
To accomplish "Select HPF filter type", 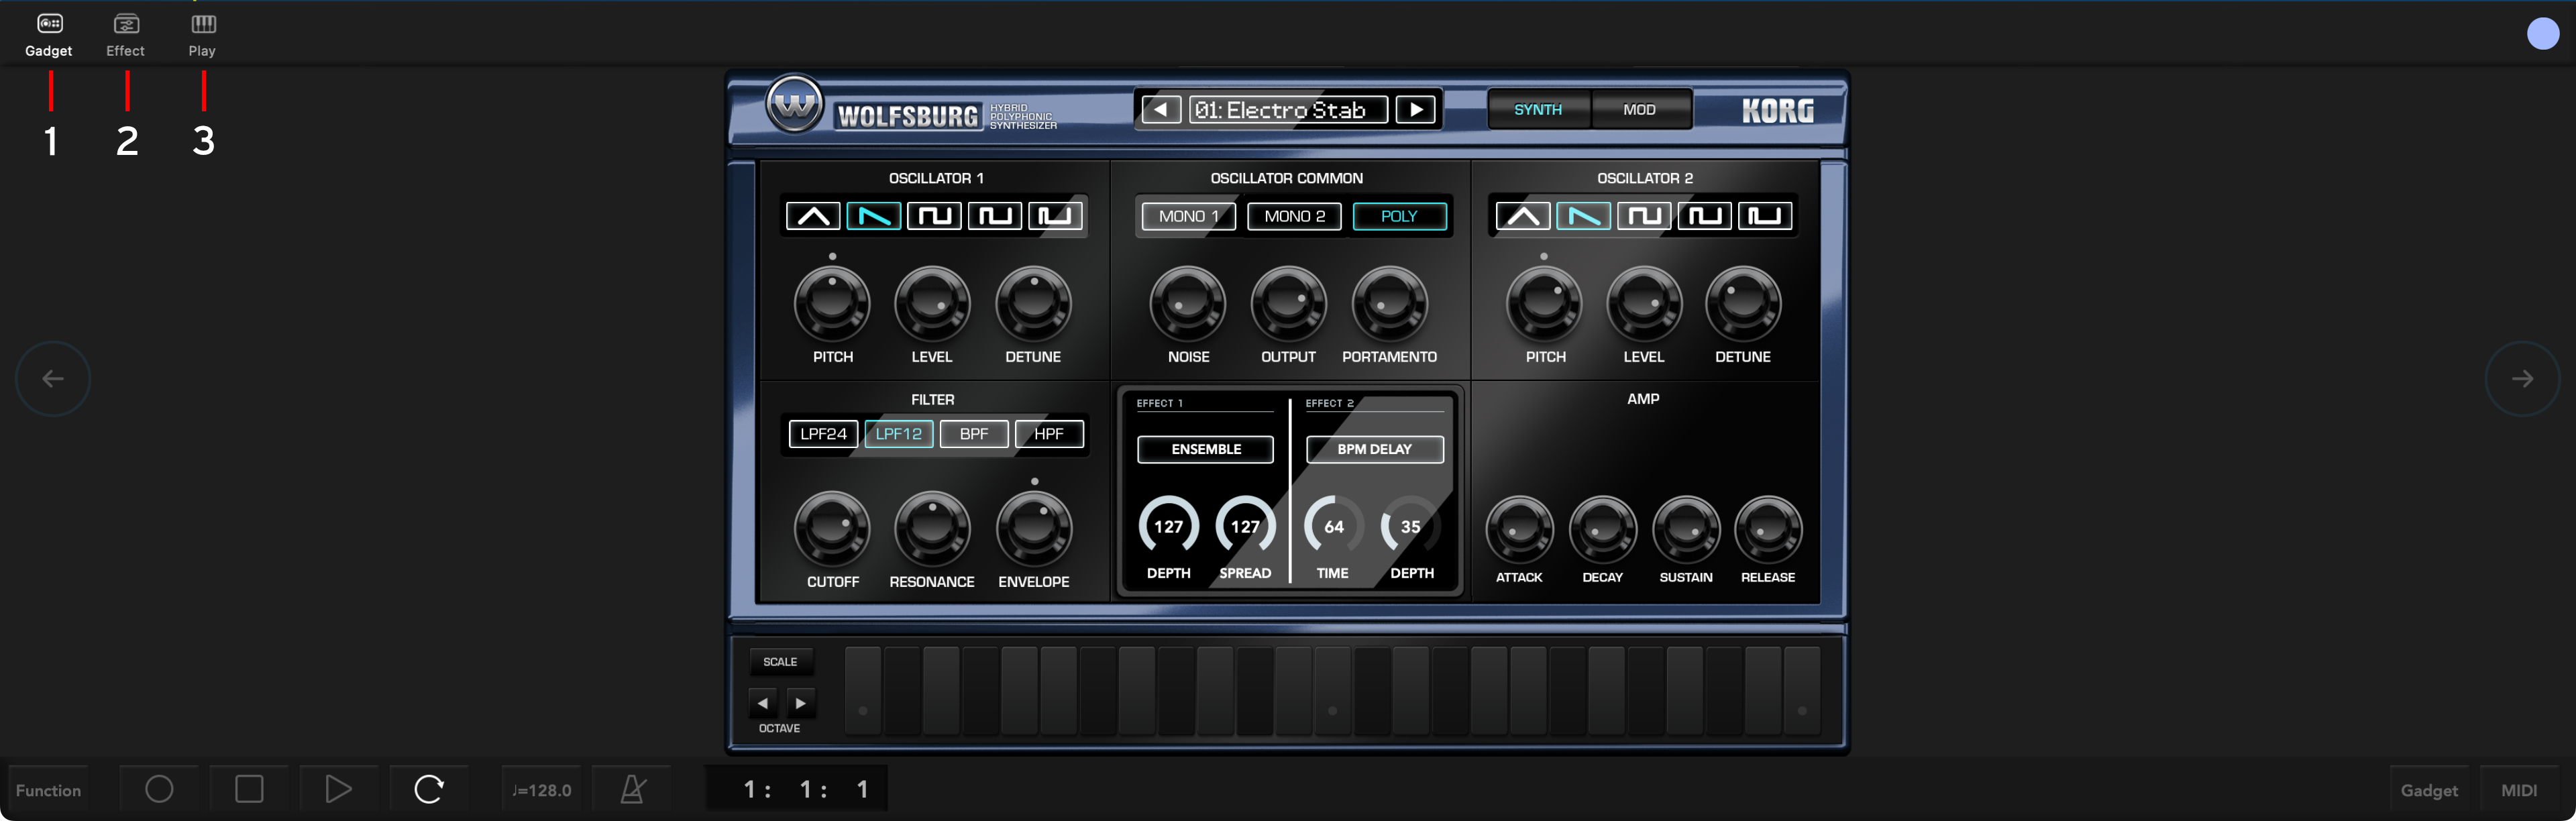I will coord(1049,434).
